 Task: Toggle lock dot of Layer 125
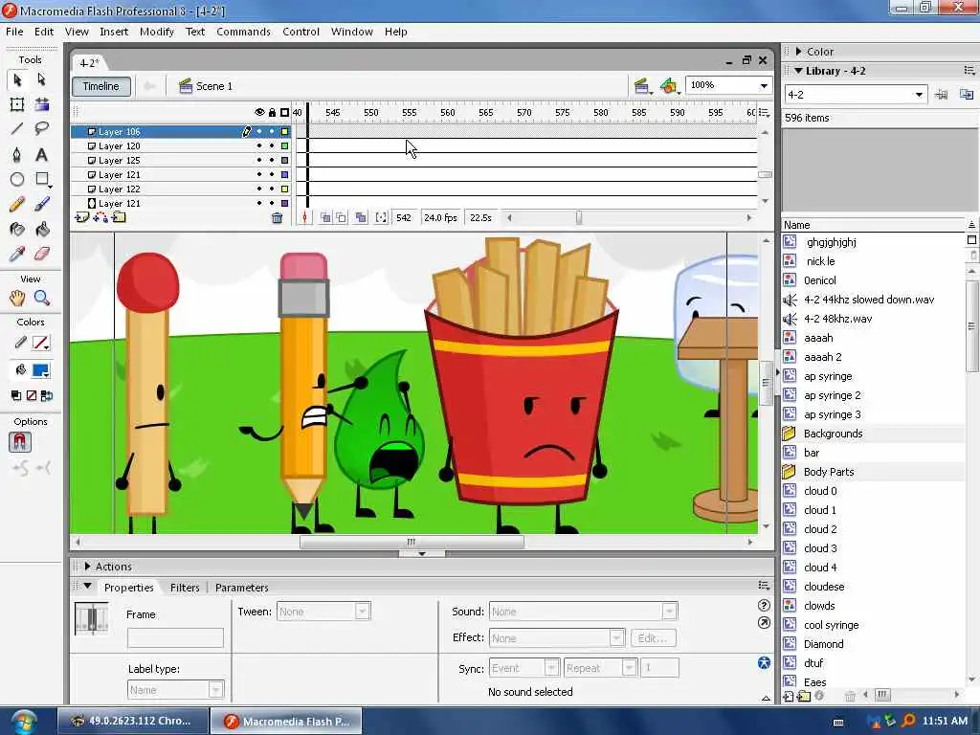tap(272, 160)
